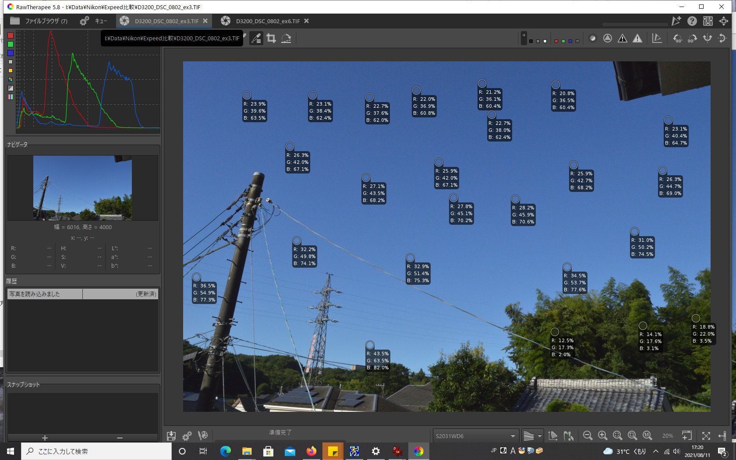This screenshot has height=460, width=736.
Task: Save the current image
Action: [x=171, y=436]
